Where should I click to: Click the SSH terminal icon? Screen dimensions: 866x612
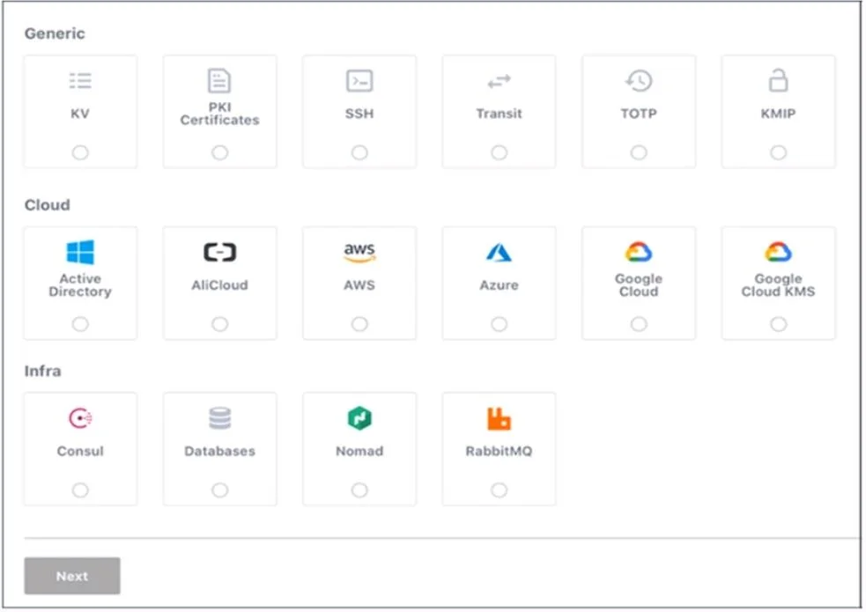point(359,81)
